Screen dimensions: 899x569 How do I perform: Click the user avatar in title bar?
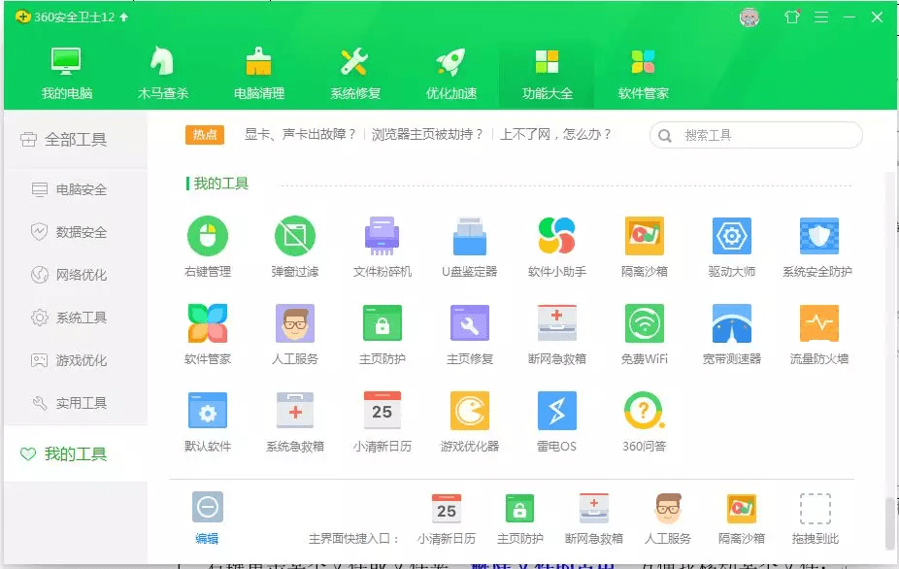[749, 17]
